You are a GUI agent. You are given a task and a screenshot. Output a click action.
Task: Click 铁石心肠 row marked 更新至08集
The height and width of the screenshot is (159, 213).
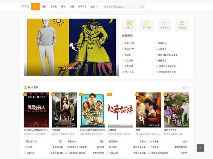(x=126, y=153)
